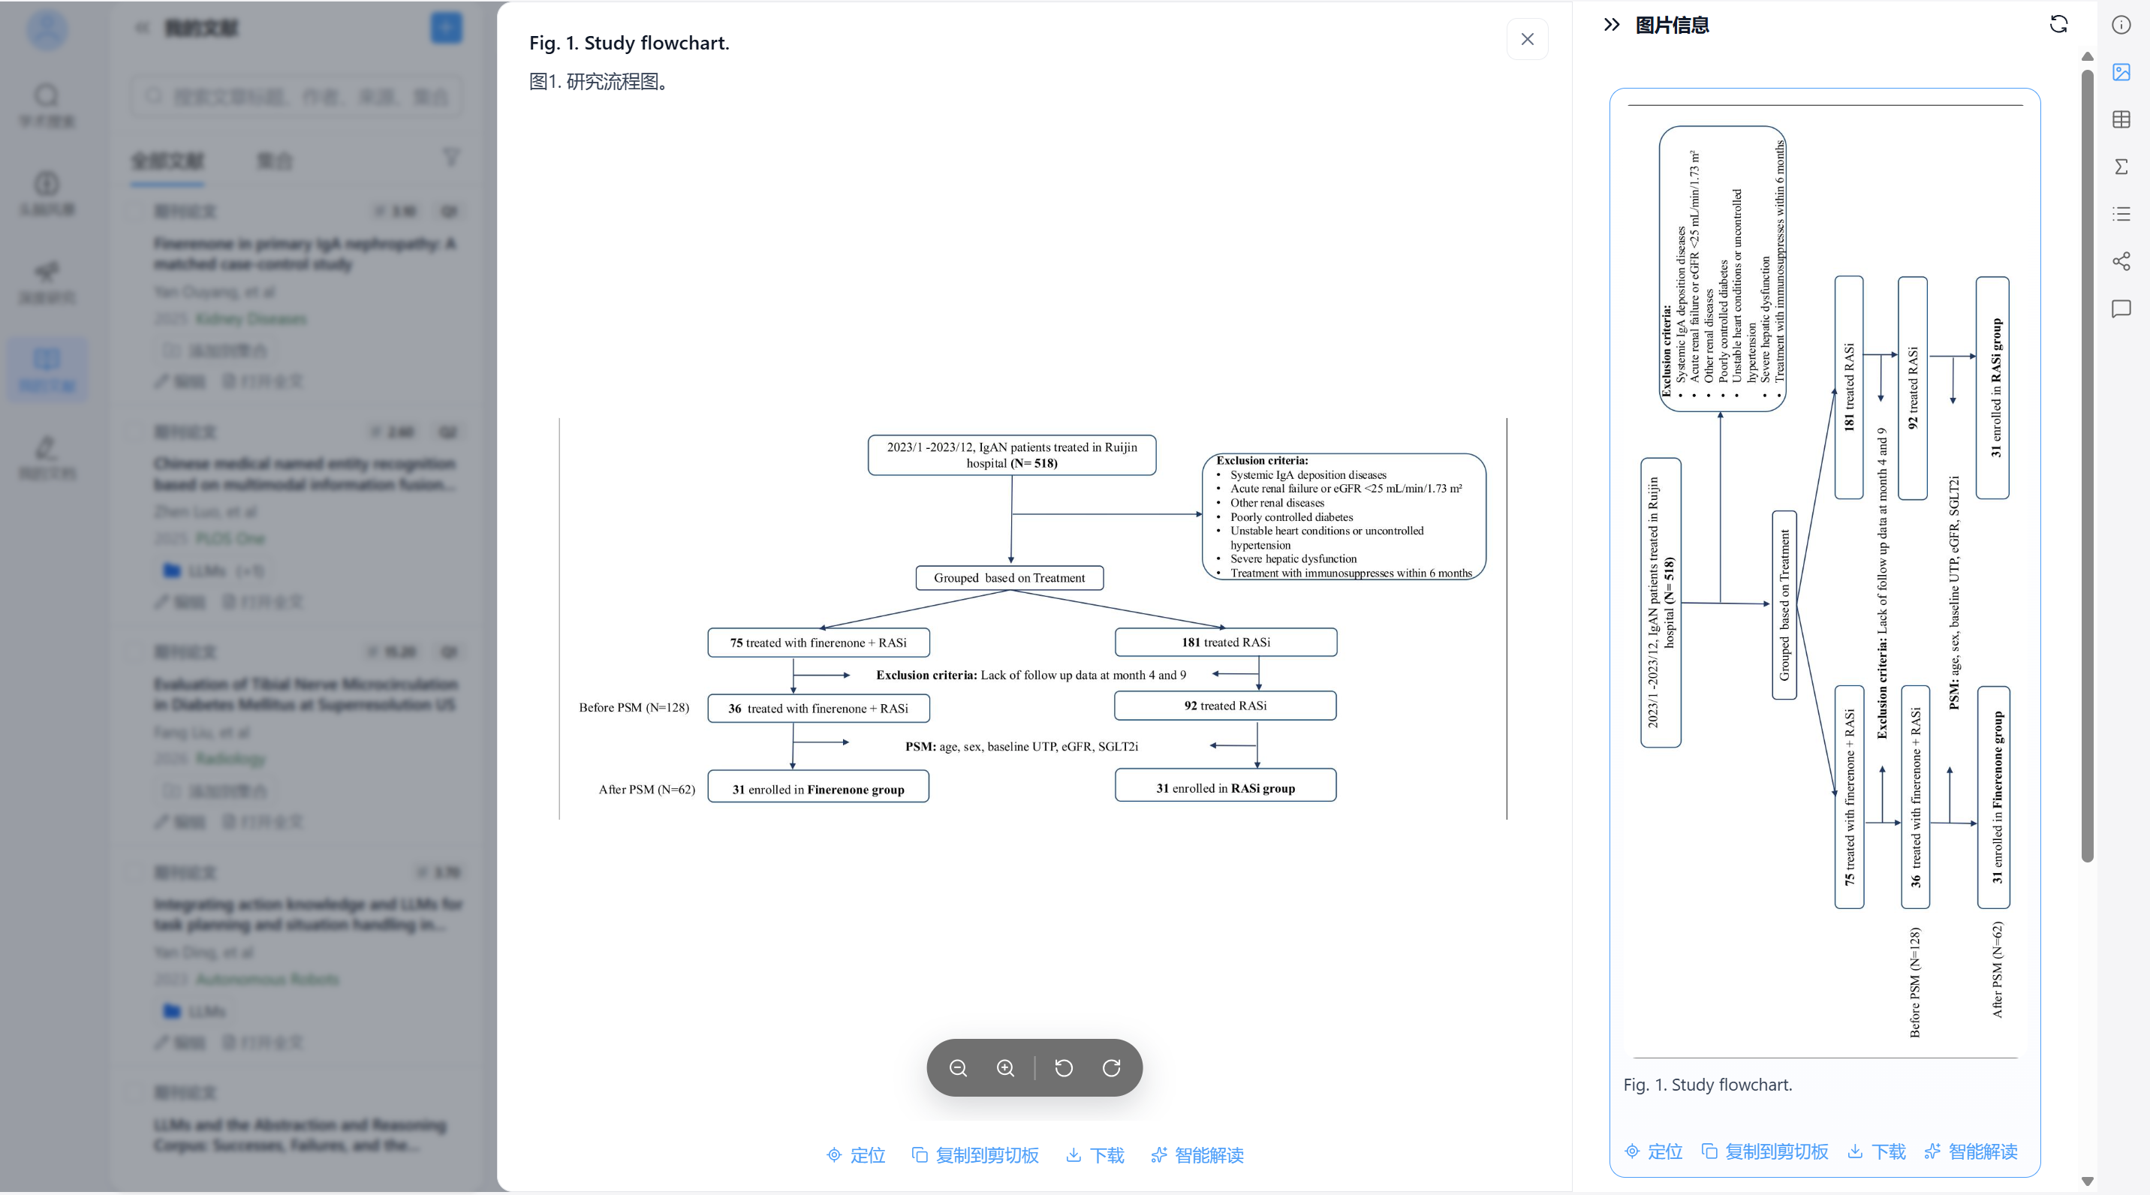Viewport: 2150px width, 1195px height.
Task: Click the 'Fig. 1. Study flowchart.' caption in side card
Action: [x=1708, y=1085]
